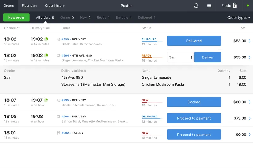Switch to the Floor plan tab

point(29,6)
